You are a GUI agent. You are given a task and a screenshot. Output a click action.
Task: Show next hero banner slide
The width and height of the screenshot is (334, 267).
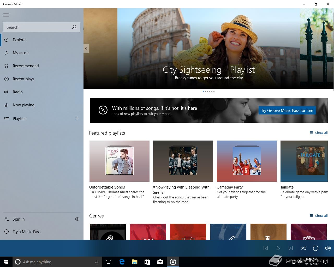(x=328, y=48)
